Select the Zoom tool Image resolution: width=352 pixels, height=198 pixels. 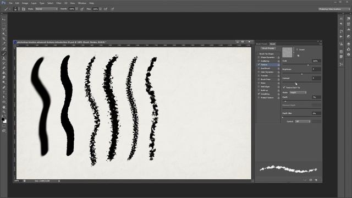tap(4, 112)
